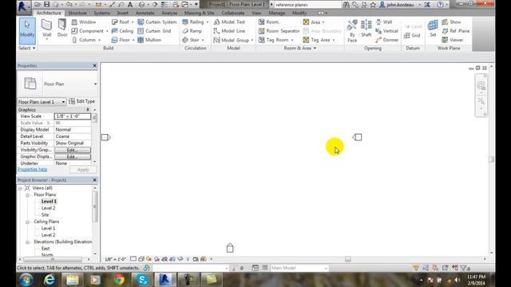Collapse the Floor Plans tree node

[x=28, y=195]
